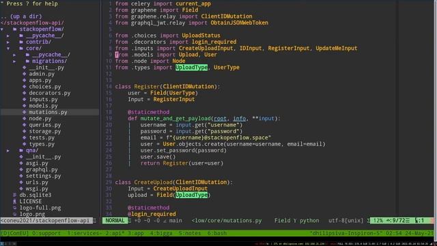Expand the qna/ folder arrow
The height and width of the screenshot is (246, 437).
[x=8, y=150]
